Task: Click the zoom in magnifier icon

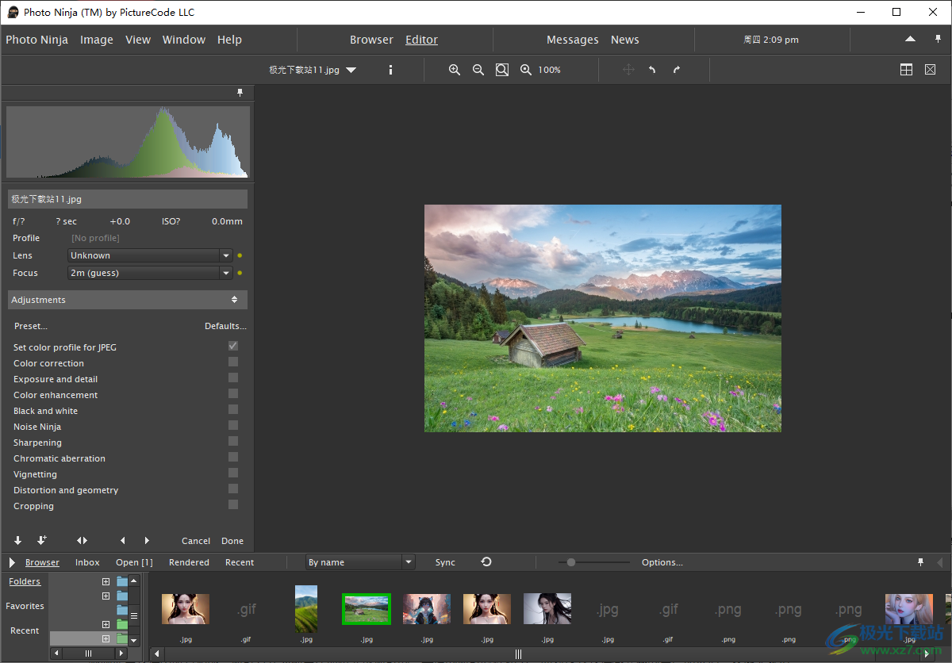Action: [x=455, y=70]
